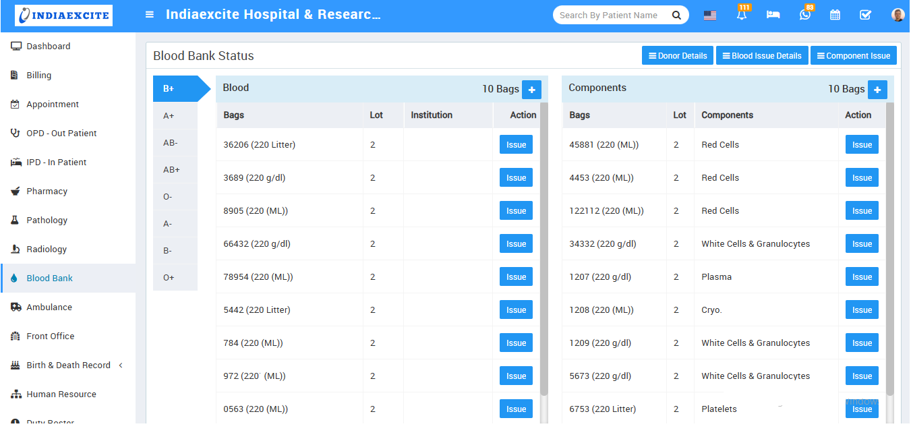The image size is (911, 441).
Task: Select the A+ blood group tab
Action: (x=169, y=116)
